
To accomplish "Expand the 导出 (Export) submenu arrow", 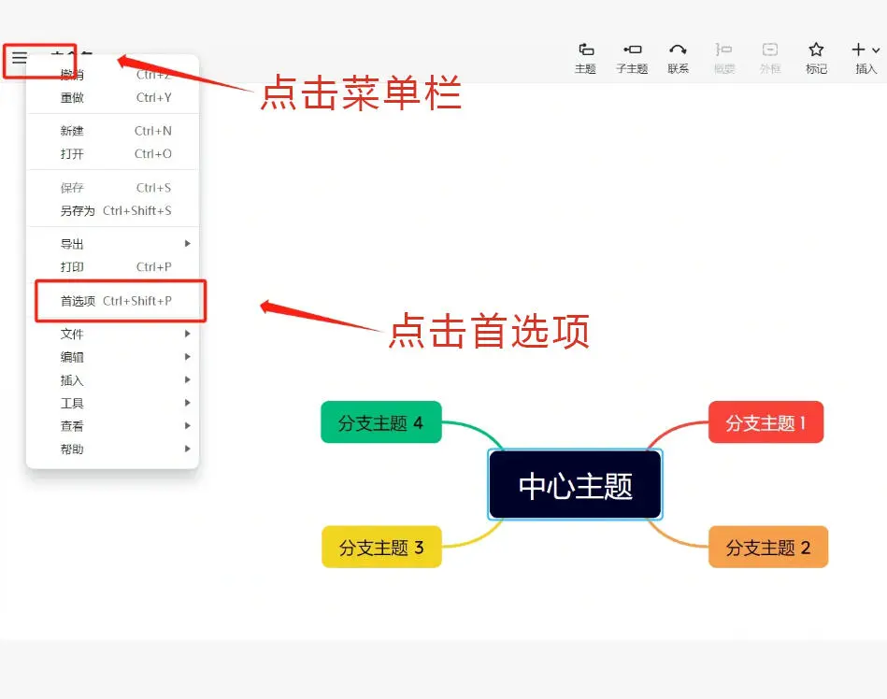I will pyautogui.click(x=186, y=244).
